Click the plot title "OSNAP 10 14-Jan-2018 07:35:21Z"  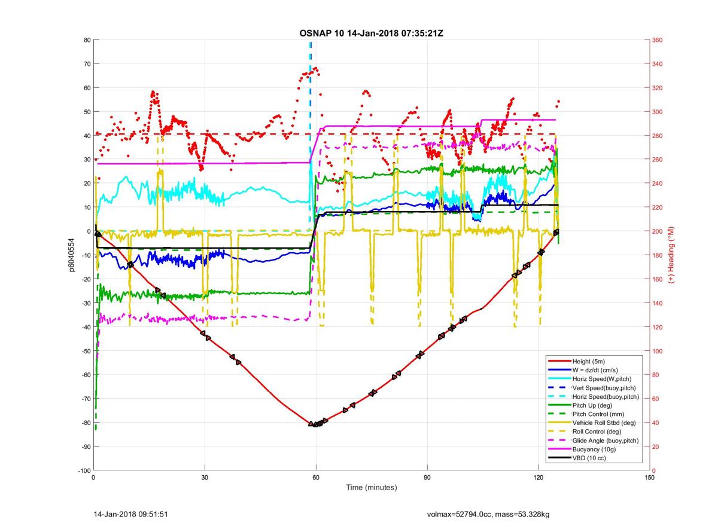[371, 33]
